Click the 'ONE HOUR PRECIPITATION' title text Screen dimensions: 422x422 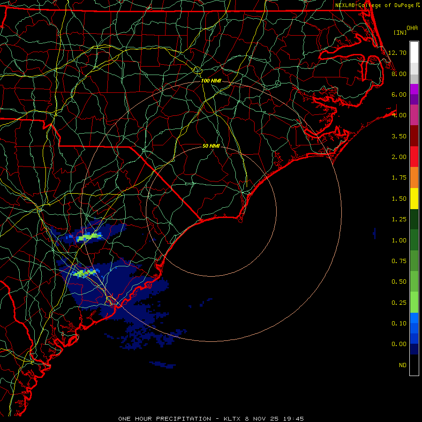pyautogui.click(x=165, y=419)
